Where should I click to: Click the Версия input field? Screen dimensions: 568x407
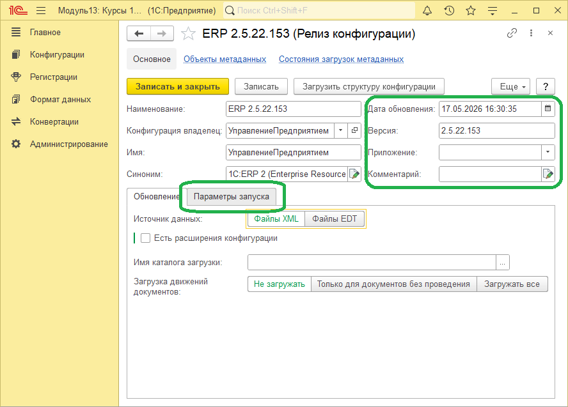496,130
